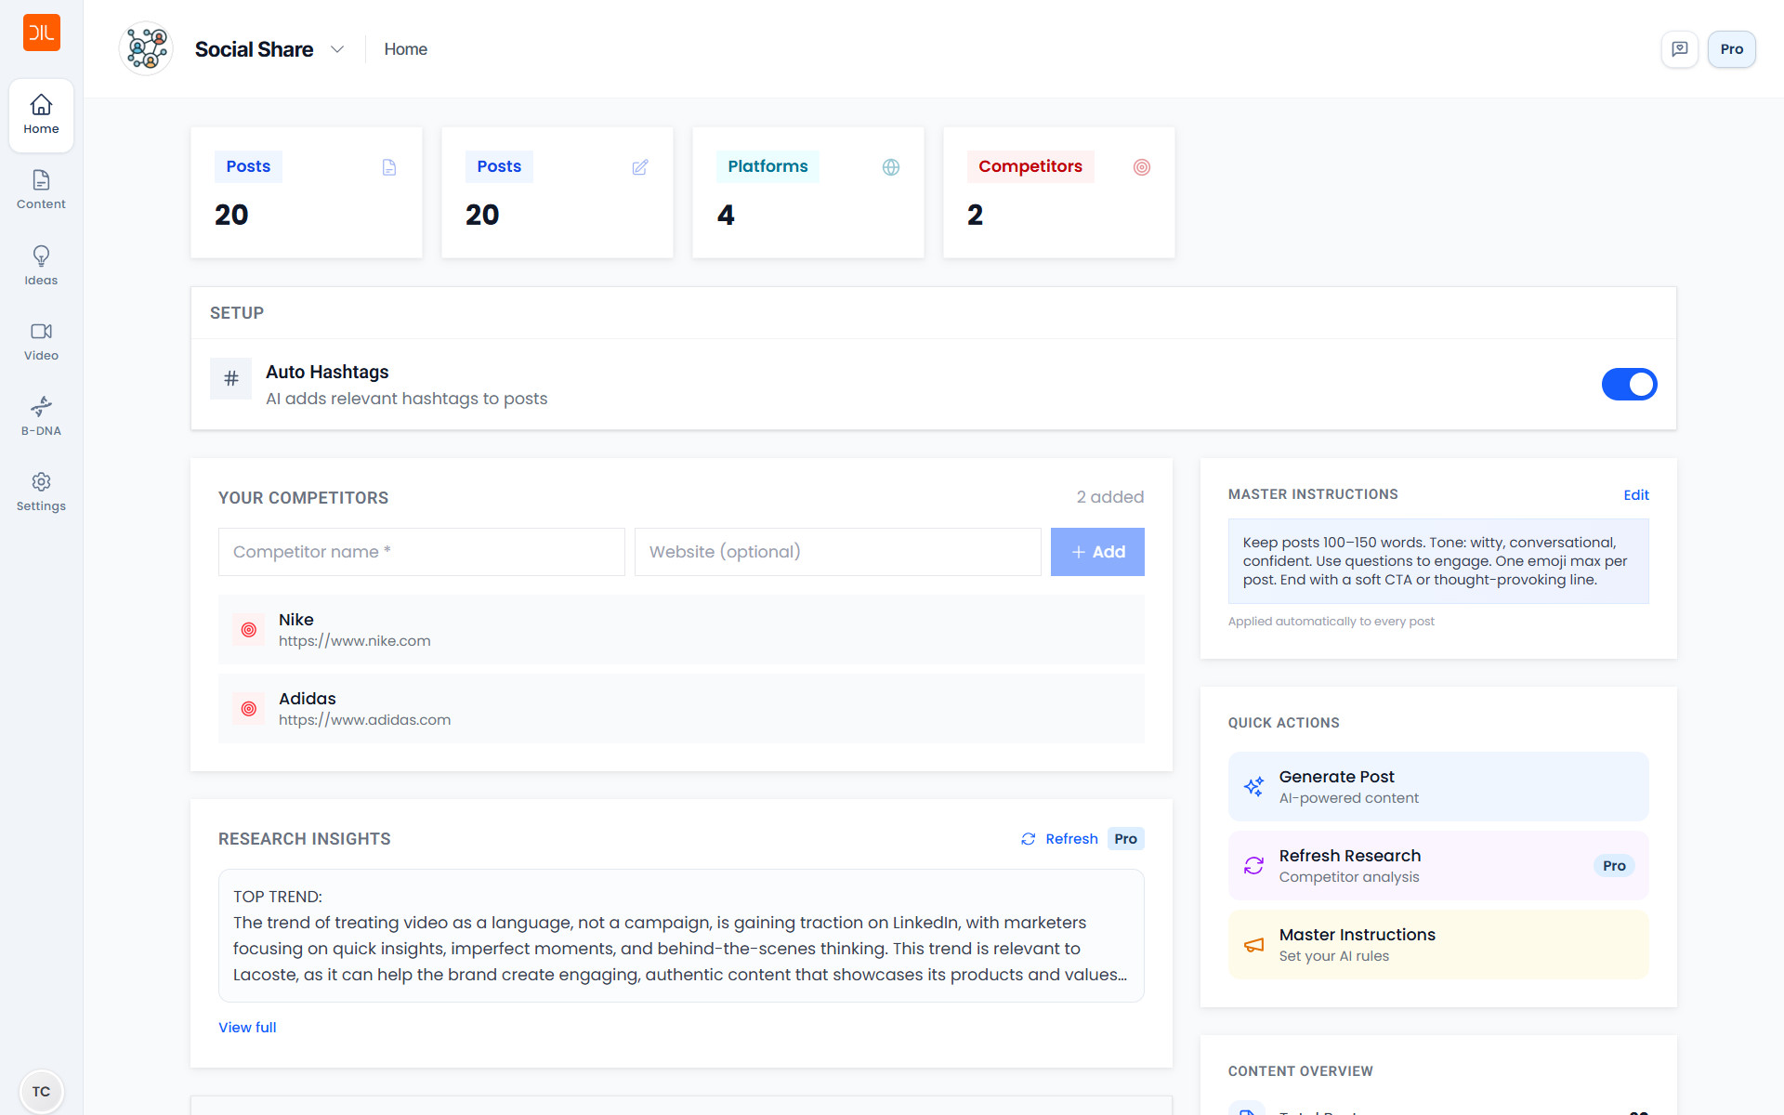The height and width of the screenshot is (1115, 1784).
Task: Click the refresh arrows icon in Research Insights
Action: click(x=1029, y=839)
